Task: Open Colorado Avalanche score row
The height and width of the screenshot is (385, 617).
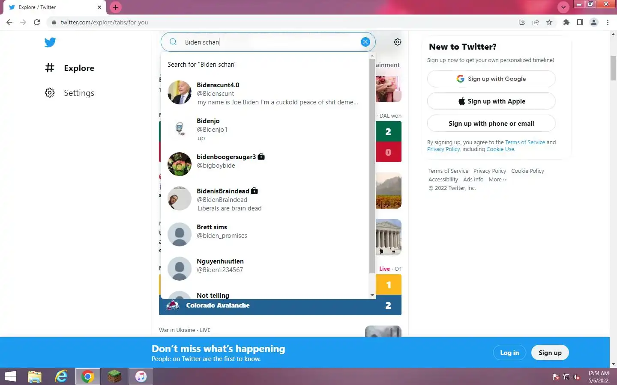Action: click(280, 305)
